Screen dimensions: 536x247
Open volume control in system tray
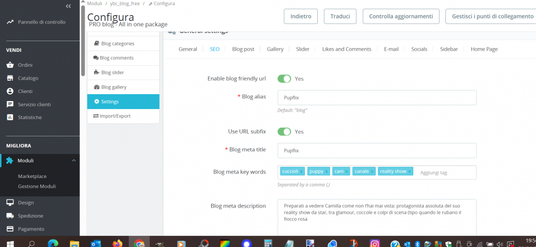pos(500,244)
